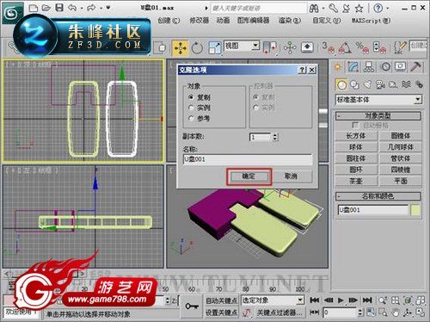Cancel clone with the 取消 button
The width and height of the screenshot is (430, 322).
click(x=291, y=176)
